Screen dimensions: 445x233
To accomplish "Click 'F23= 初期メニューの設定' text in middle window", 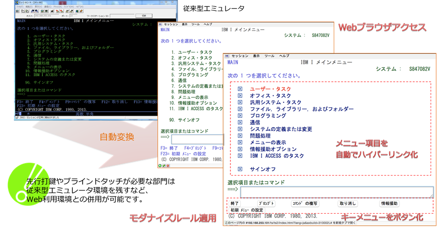I will pos(183,153).
